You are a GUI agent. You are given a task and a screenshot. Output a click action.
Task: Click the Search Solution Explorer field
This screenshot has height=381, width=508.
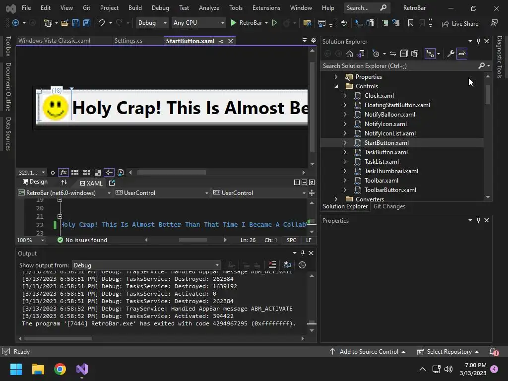[x=398, y=66]
